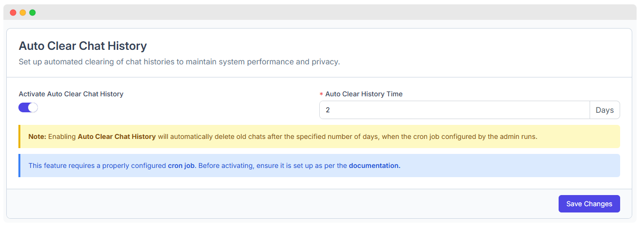Click the value 2 in the time field

pos(328,110)
